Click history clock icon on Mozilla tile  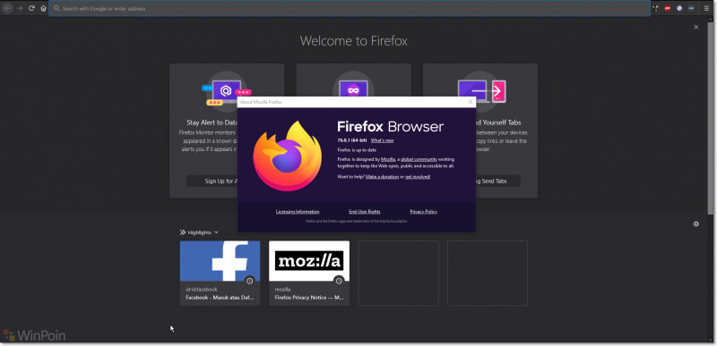339,281
